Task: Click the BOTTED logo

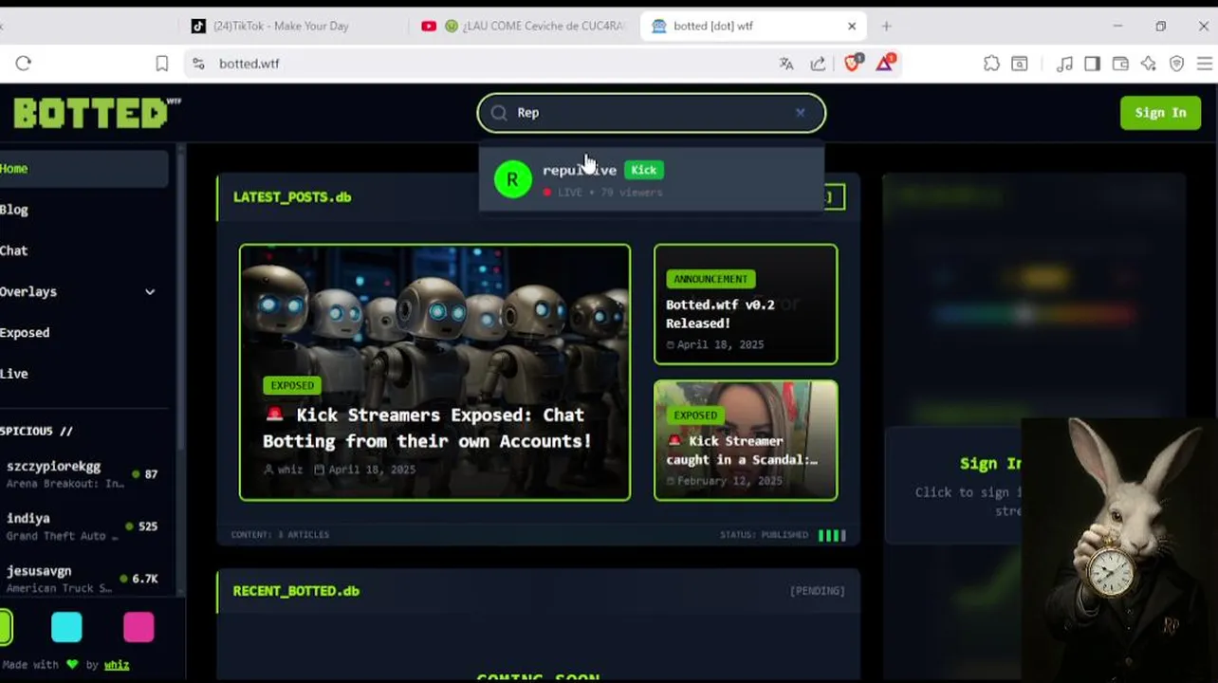Action: tap(97, 113)
